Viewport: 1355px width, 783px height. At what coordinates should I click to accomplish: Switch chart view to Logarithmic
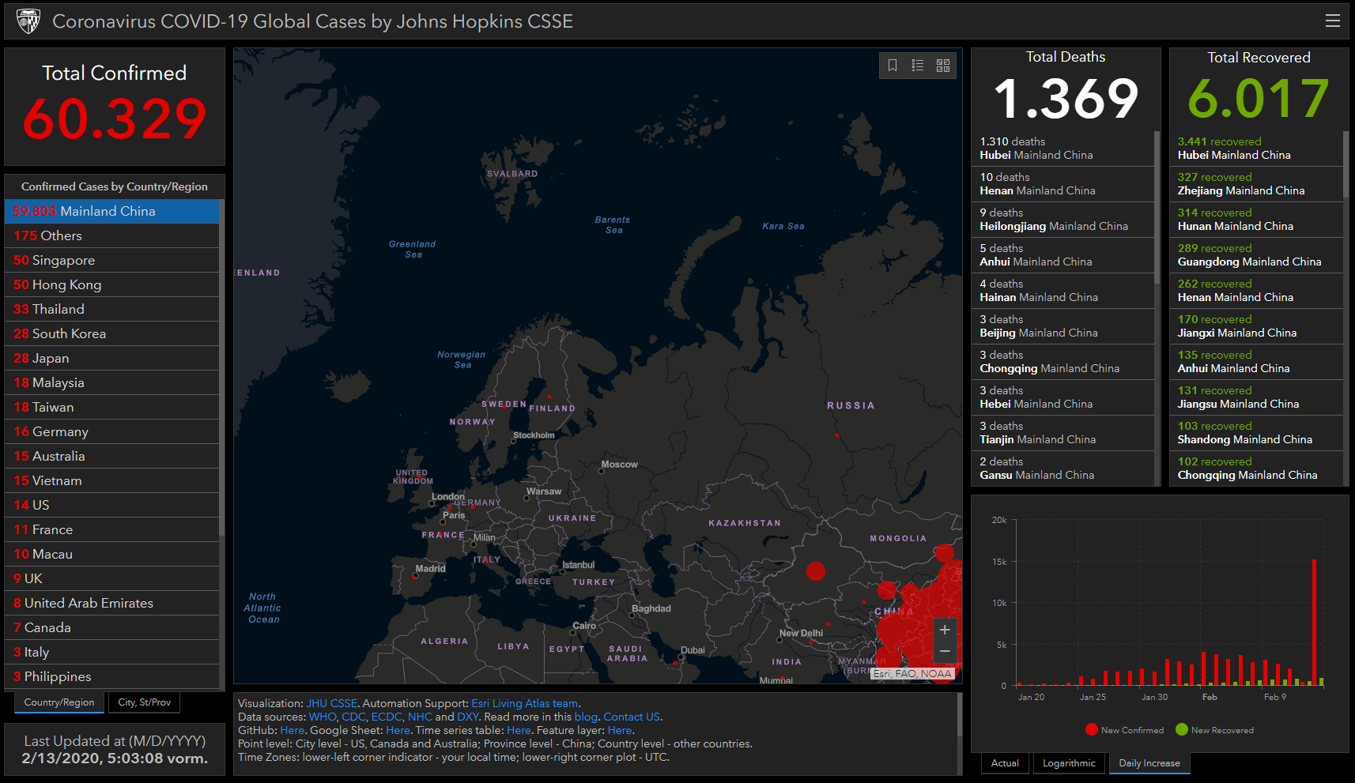(1069, 762)
